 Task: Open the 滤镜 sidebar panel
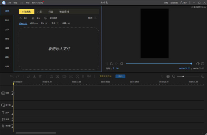click(x=7, y=48)
